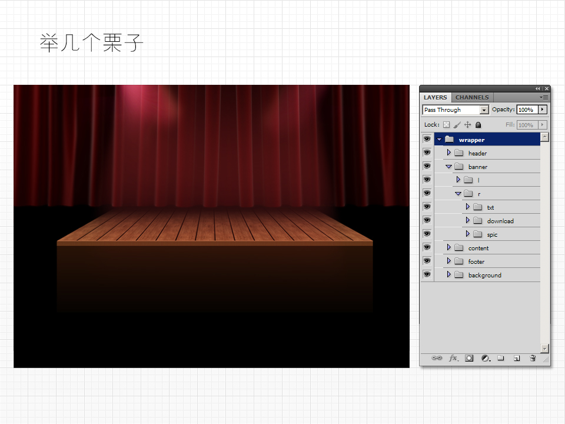The image size is (565, 424).
Task: Switch to the Channels tab
Action: tap(472, 97)
